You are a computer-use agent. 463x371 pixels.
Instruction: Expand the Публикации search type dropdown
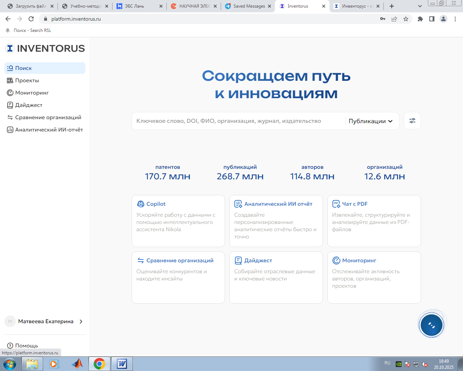[x=370, y=121]
